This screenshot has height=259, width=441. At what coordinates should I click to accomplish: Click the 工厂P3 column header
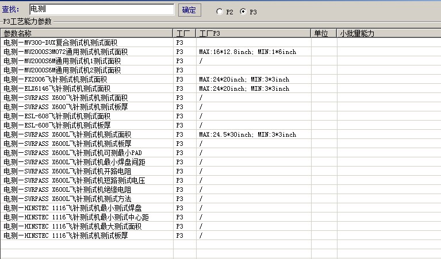pos(254,33)
